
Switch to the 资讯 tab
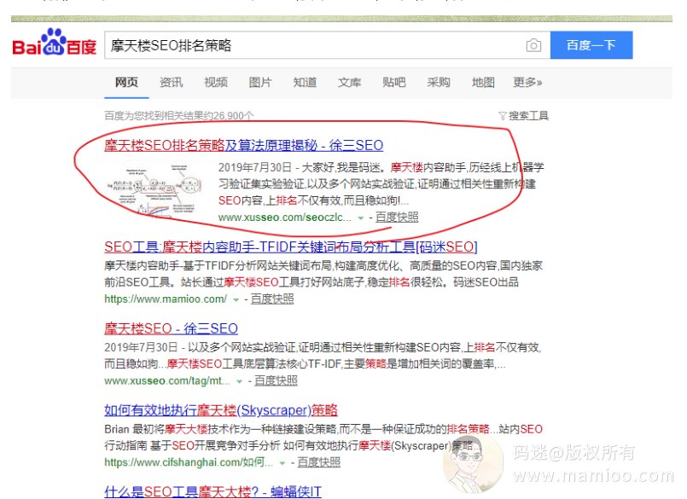171,83
